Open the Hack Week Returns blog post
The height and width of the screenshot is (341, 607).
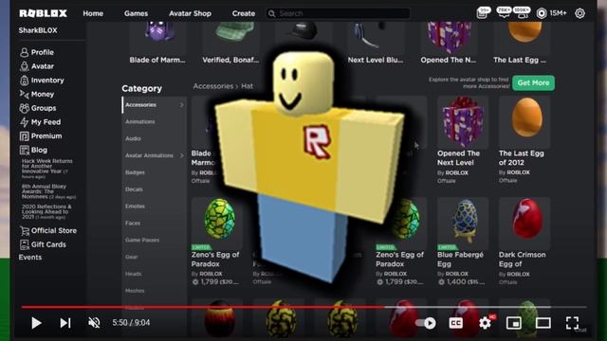click(46, 169)
